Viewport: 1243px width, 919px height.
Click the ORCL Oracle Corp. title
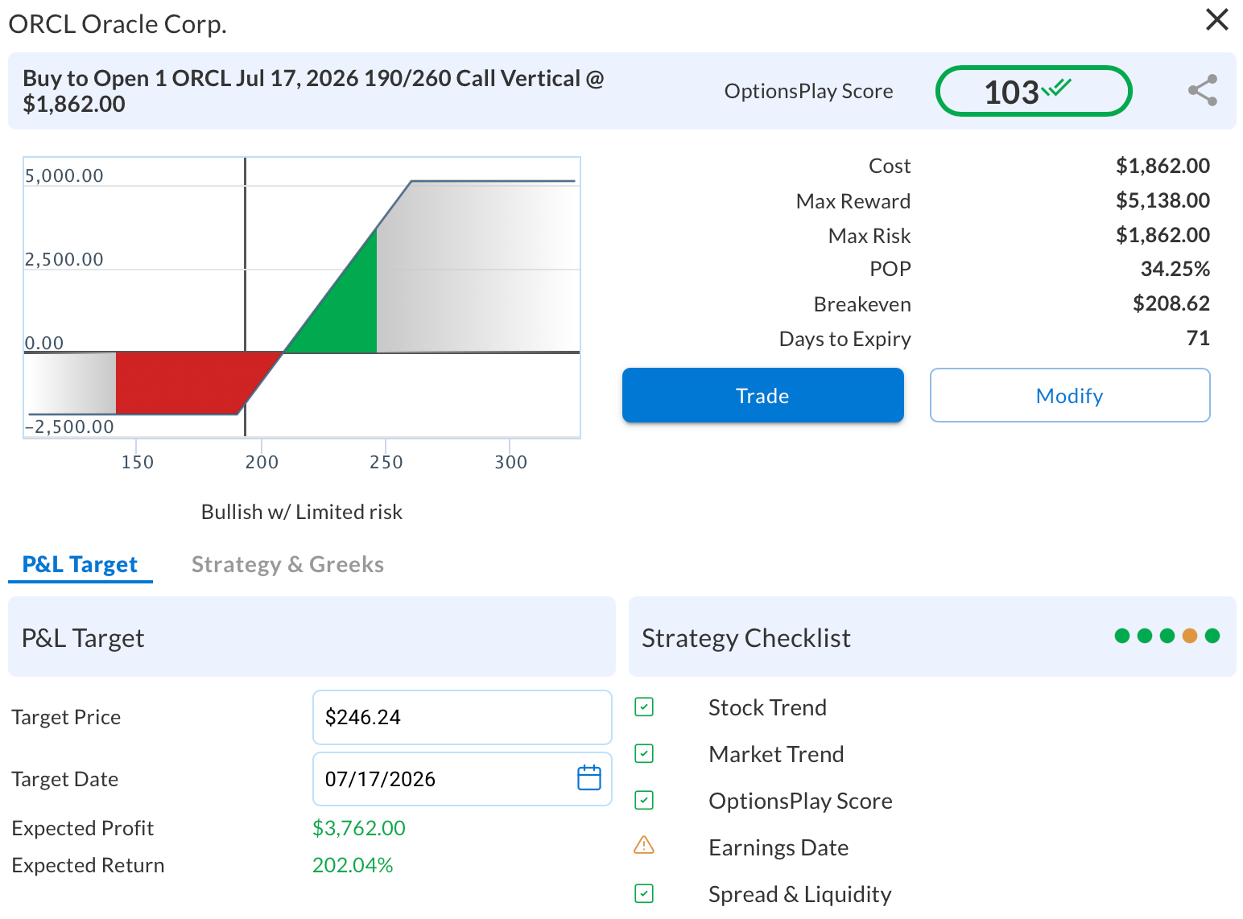[118, 24]
